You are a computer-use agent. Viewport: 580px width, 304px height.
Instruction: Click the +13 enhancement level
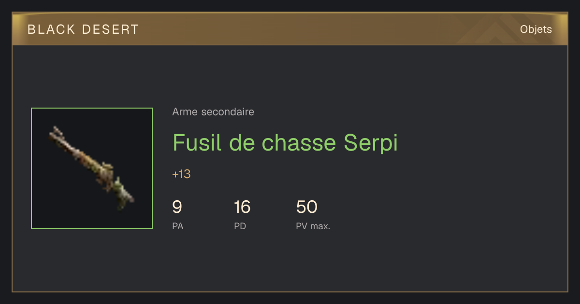(181, 174)
